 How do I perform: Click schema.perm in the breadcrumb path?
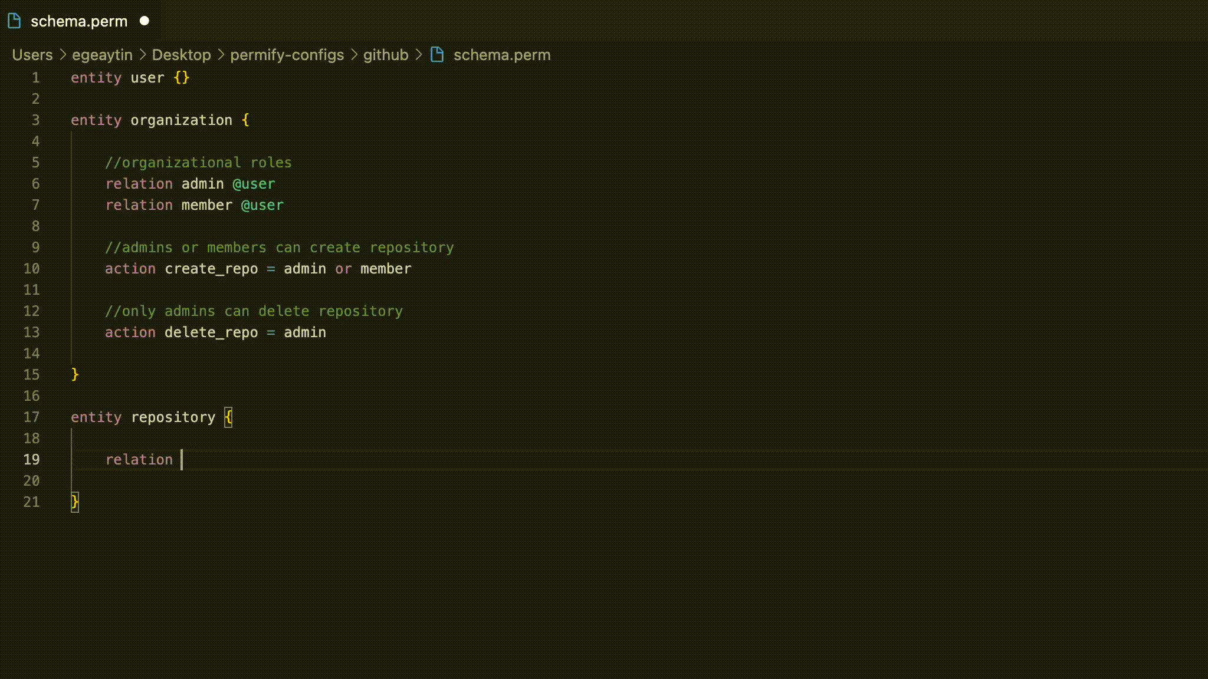[x=501, y=55]
